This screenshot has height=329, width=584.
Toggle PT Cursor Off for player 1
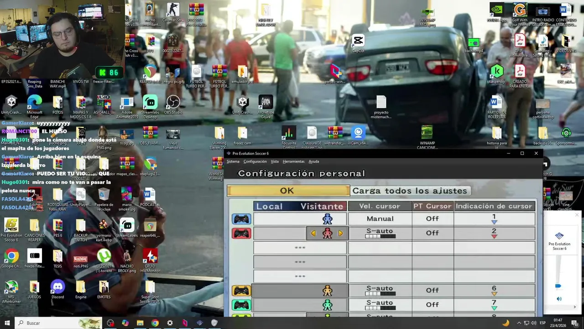[x=433, y=219]
